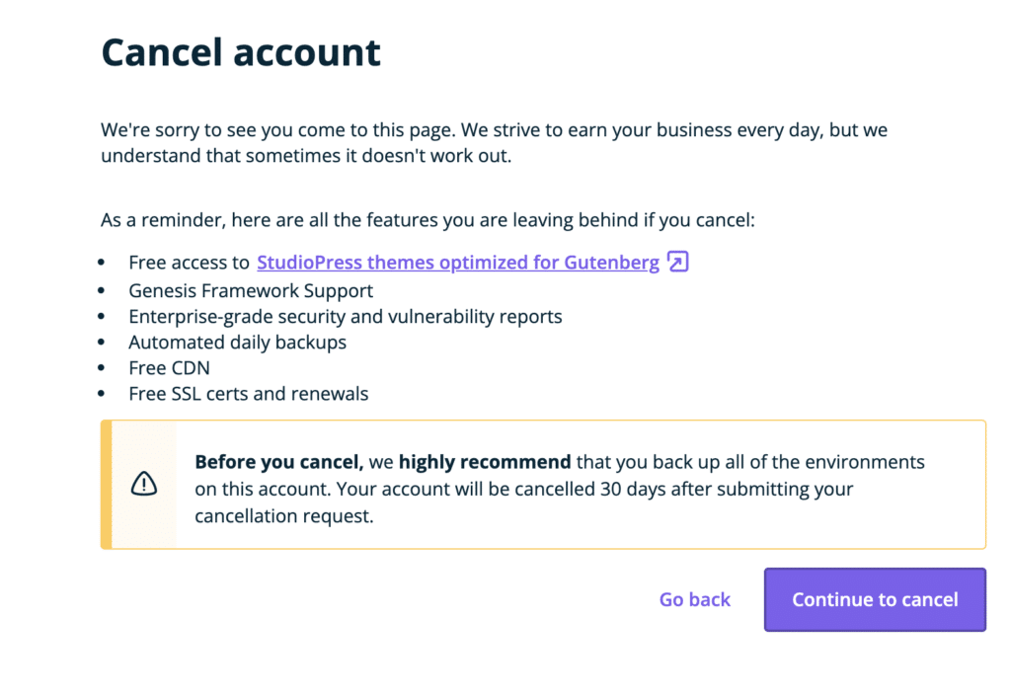
Task: Click the bold "Before you cancel," text
Action: (x=278, y=462)
